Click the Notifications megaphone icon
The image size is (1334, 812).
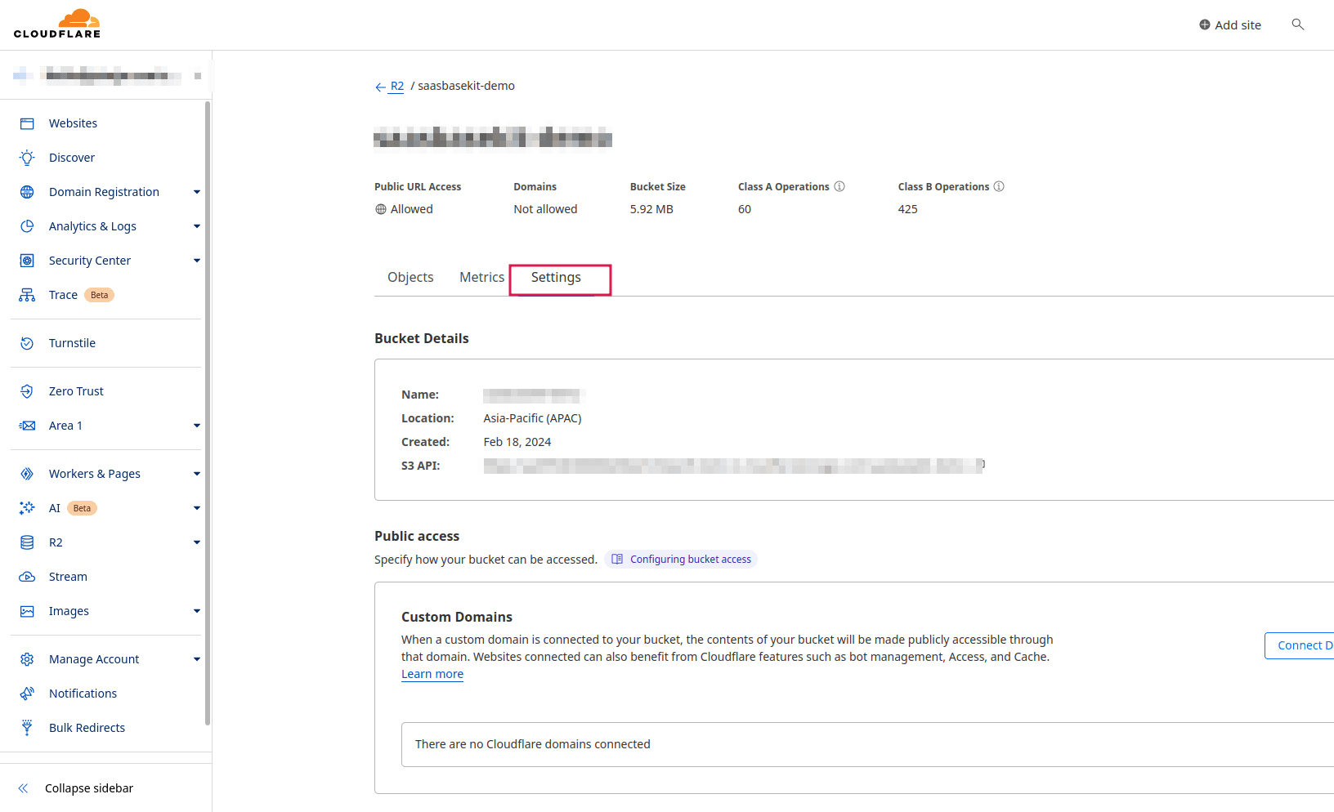[x=27, y=694]
